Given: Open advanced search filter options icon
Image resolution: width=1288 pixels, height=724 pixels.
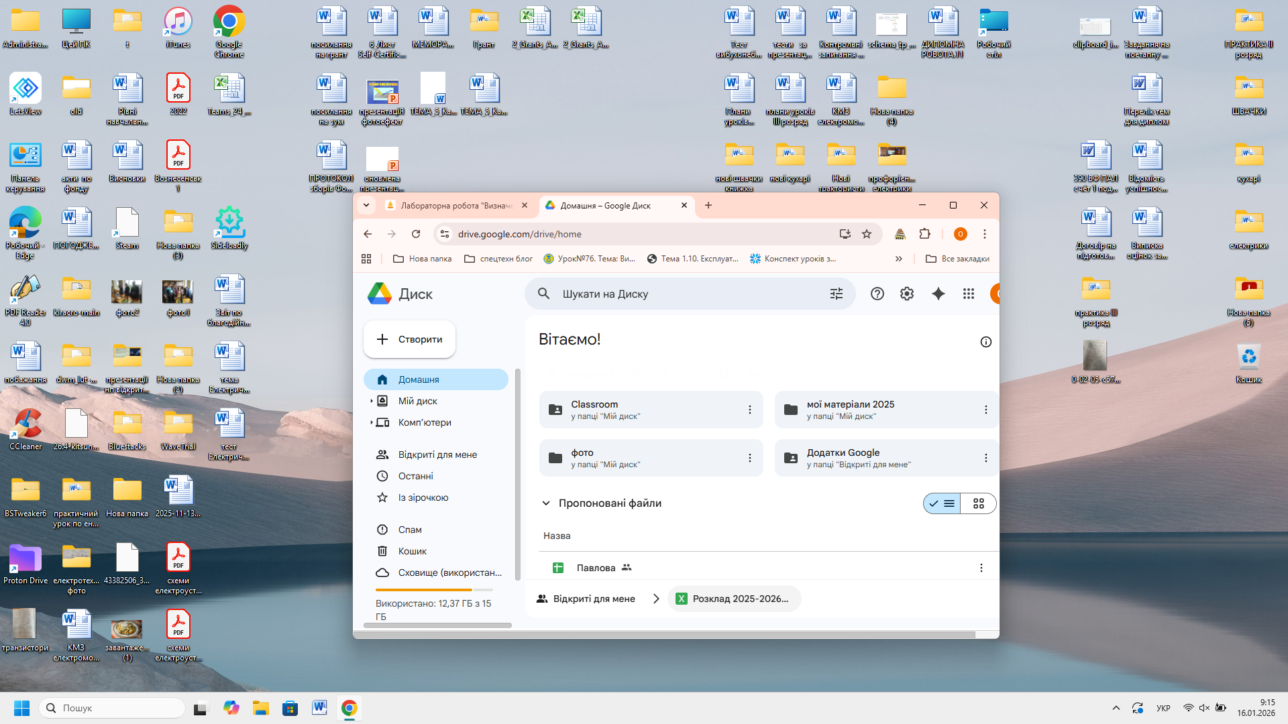Looking at the screenshot, I should [836, 294].
